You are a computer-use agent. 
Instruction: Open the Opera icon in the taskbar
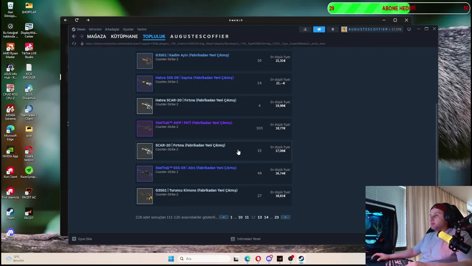258,259
